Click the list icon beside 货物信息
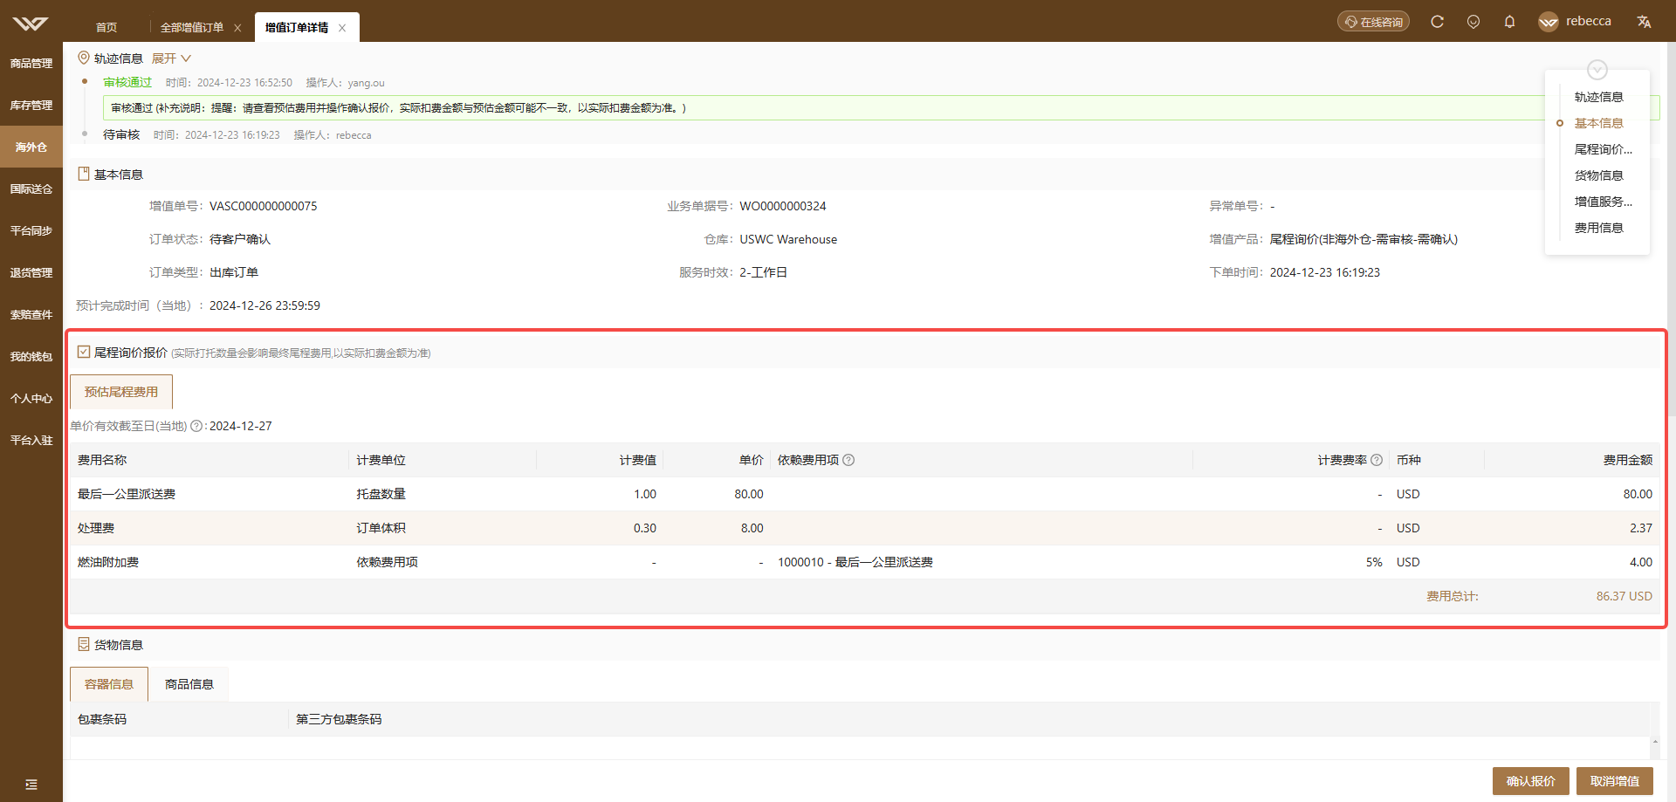1676x802 pixels. (x=84, y=644)
